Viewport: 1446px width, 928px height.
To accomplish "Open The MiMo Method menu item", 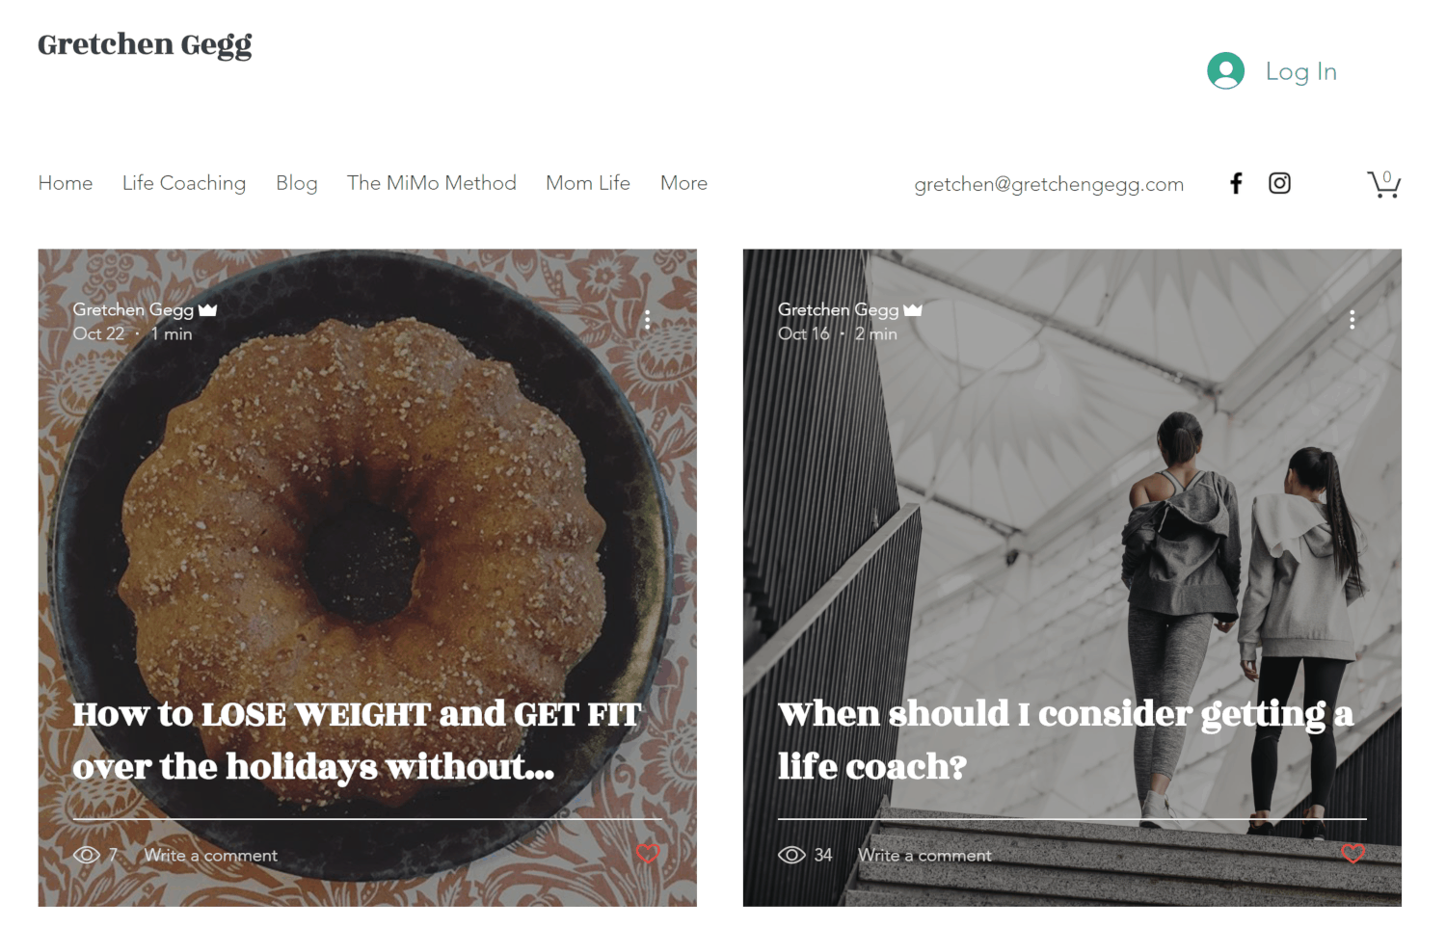I will tap(432, 183).
